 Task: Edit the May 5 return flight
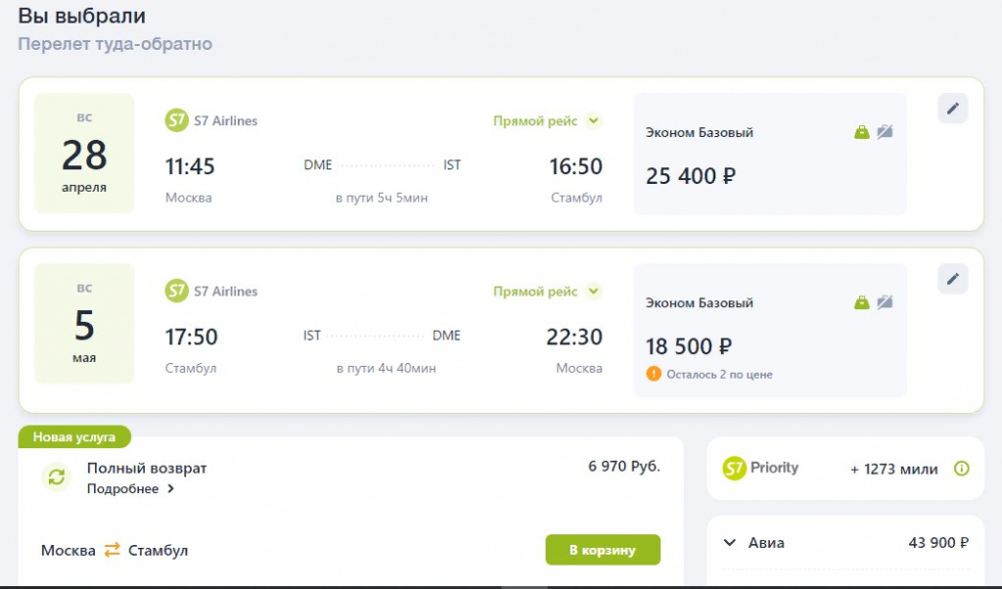(x=952, y=279)
